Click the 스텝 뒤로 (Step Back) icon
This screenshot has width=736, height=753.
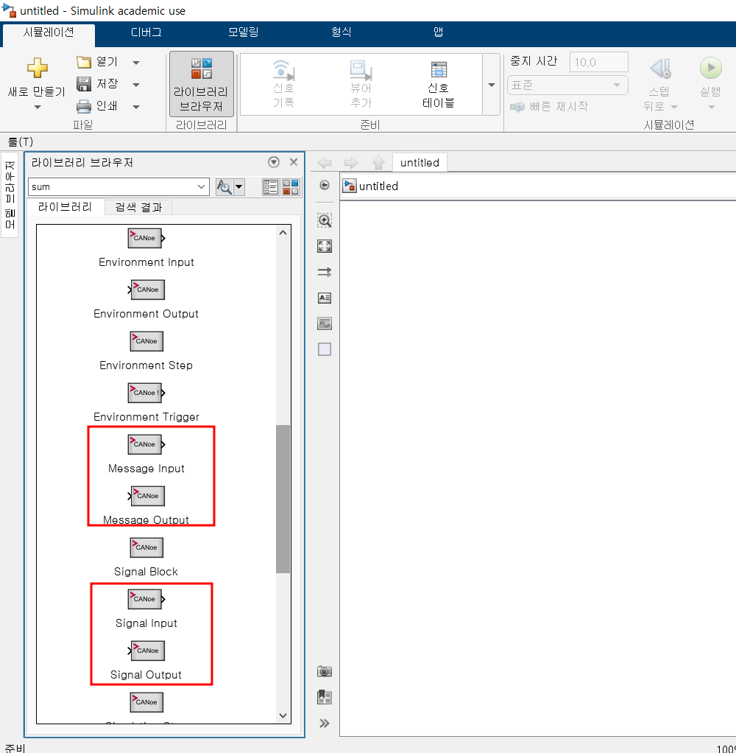pyautogui.click(x=661, y=69)
